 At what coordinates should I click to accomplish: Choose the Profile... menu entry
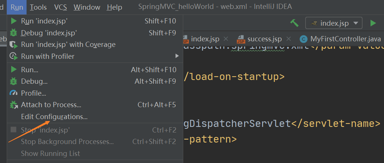pos(95,93)
